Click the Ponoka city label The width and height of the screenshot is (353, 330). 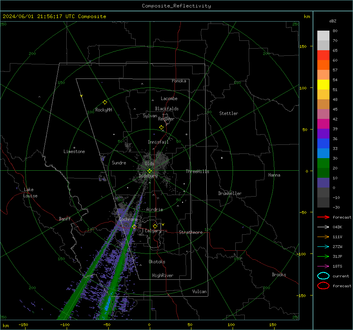point(179,81)
